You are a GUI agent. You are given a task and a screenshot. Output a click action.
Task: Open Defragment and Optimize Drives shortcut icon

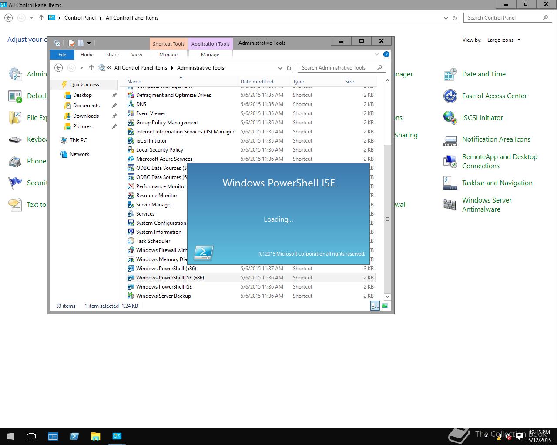click(x=131, y=95)
